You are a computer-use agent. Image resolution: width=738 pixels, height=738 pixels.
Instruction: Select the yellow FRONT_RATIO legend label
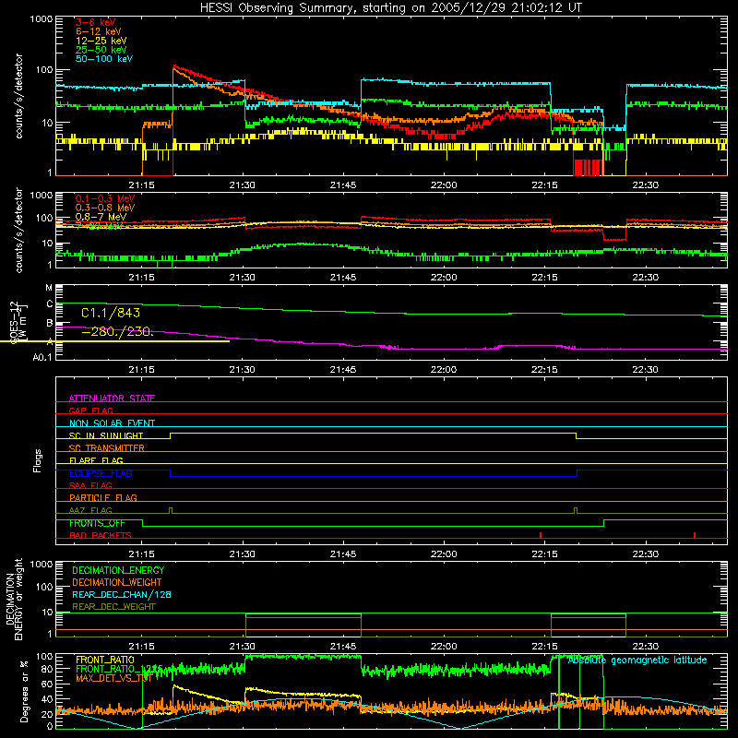[105, 660]
